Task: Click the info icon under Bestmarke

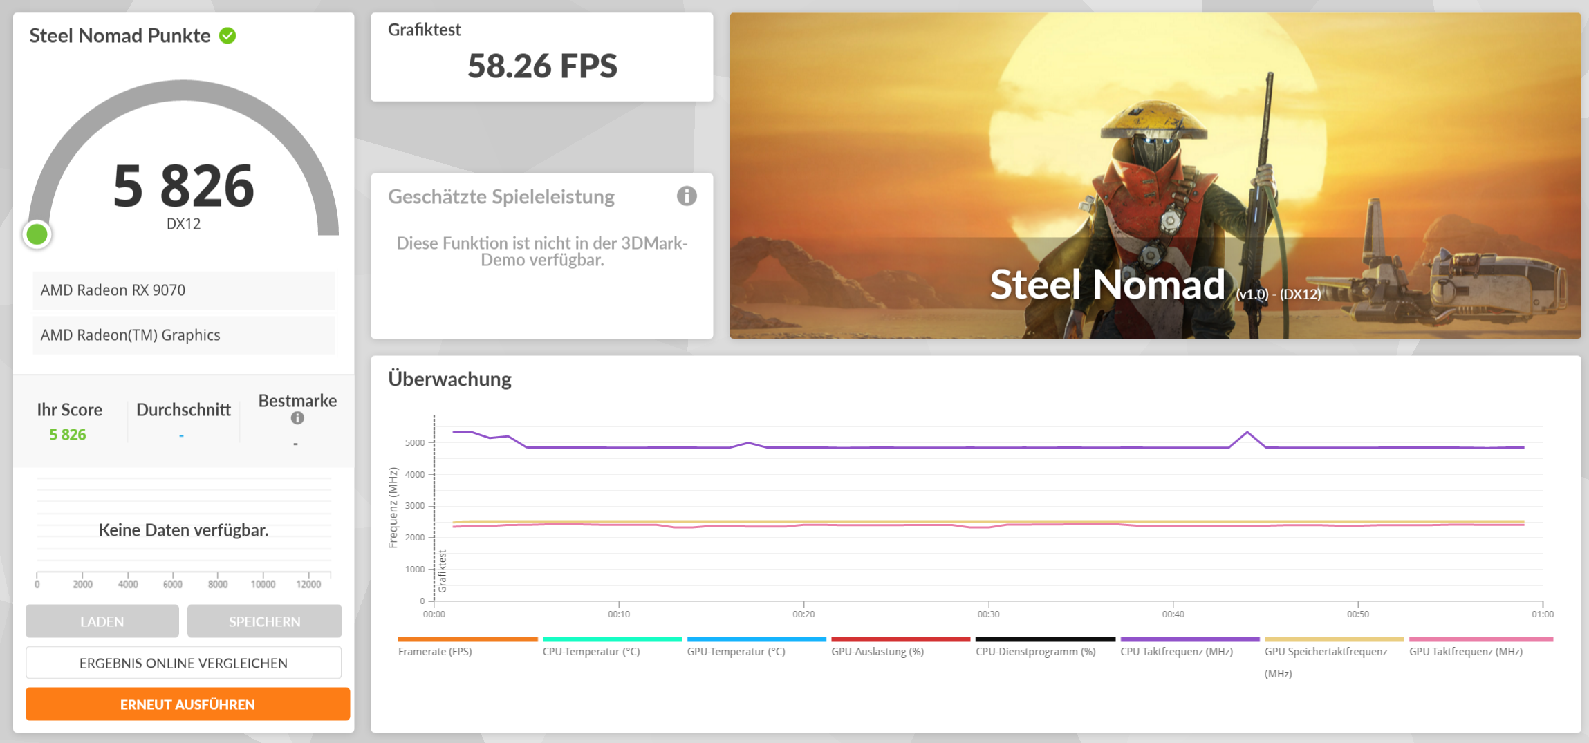Action: click(297, 420)
